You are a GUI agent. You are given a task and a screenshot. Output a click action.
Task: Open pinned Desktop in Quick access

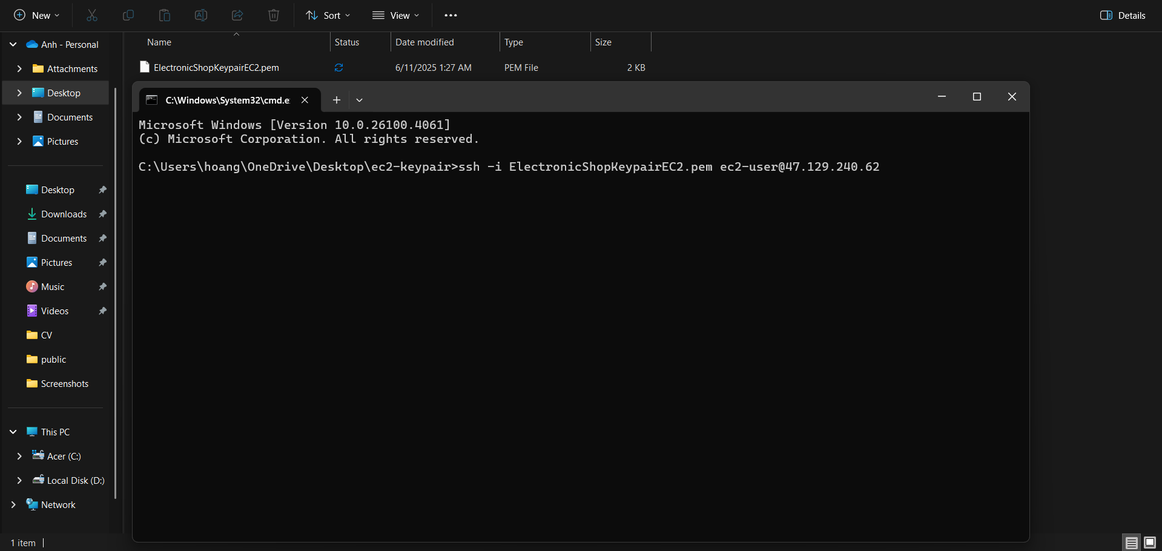tap(50, 190)
